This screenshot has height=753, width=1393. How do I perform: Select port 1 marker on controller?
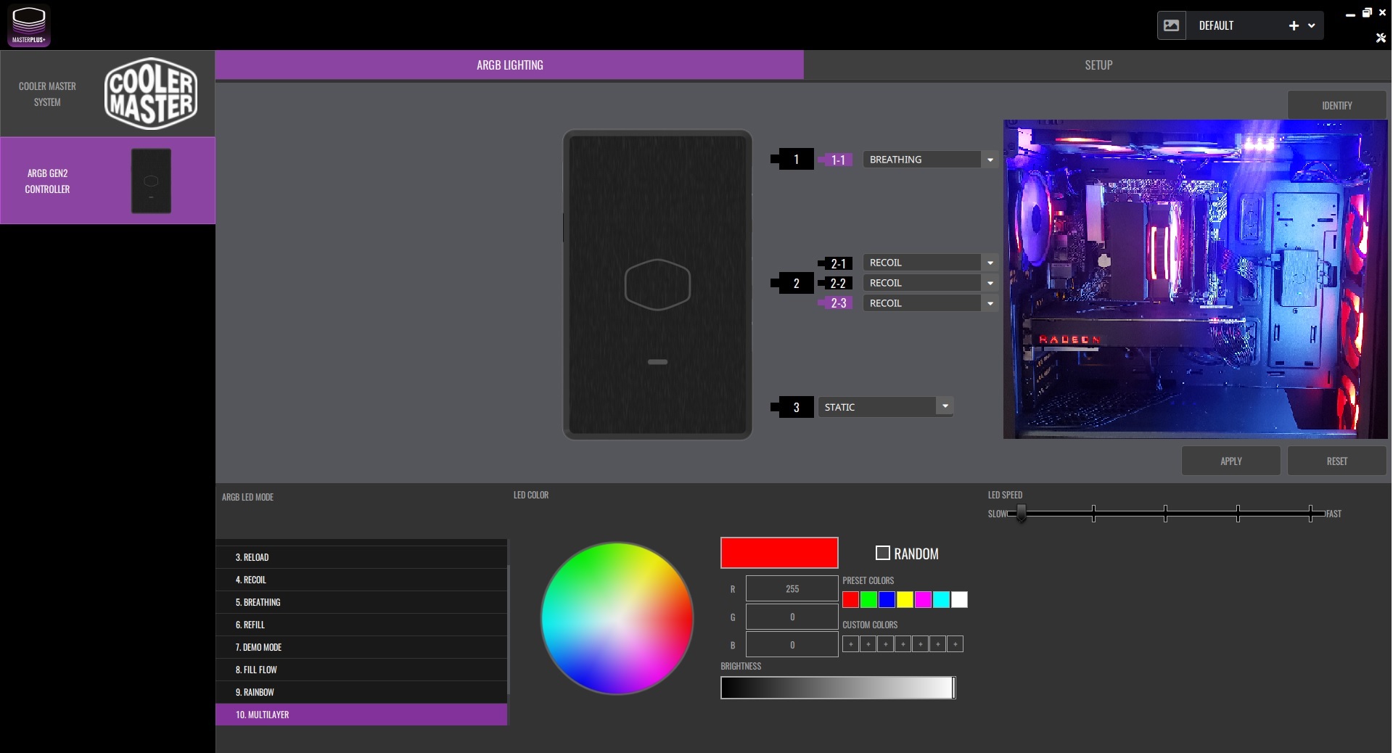click(796, 160)
